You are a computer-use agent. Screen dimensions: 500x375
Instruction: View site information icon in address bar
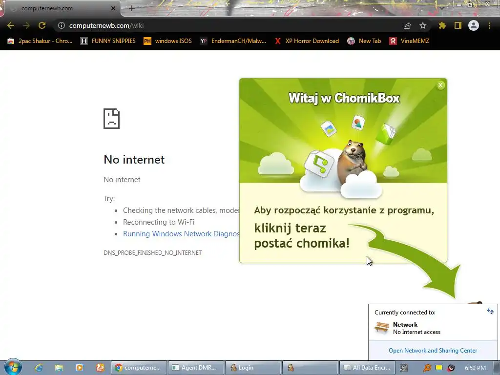pyautogui.click(x=61, y=25)
